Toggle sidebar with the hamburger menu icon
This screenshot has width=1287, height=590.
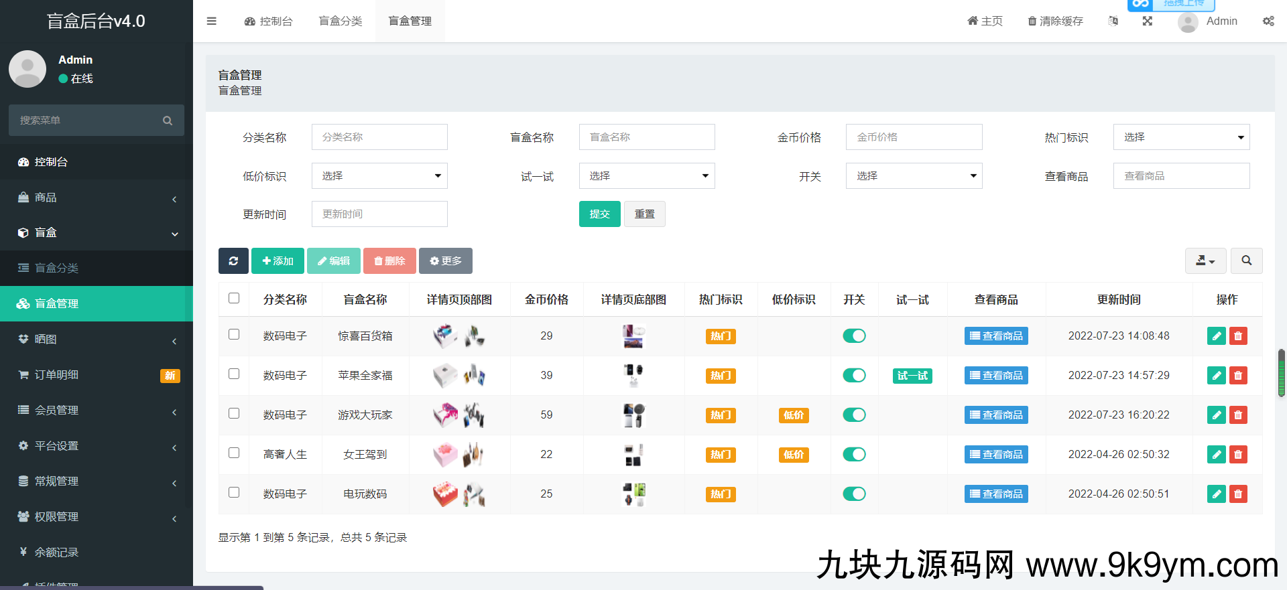[x=212, y=21]
